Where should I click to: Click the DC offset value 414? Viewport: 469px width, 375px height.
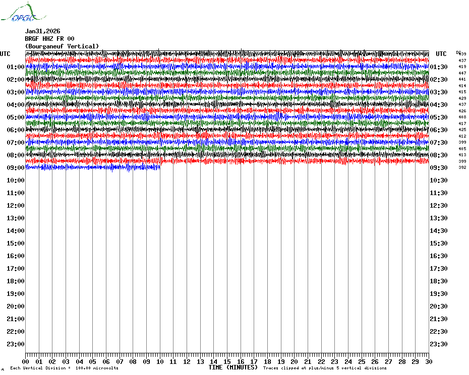462,86
